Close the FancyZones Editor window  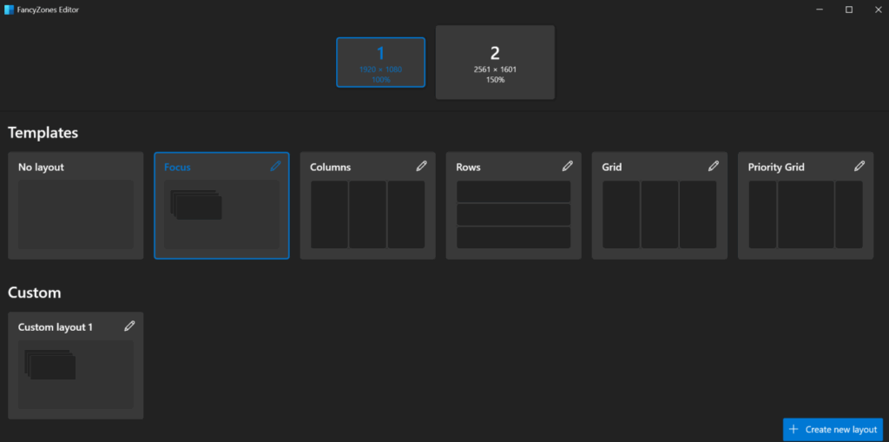point(878,10)
